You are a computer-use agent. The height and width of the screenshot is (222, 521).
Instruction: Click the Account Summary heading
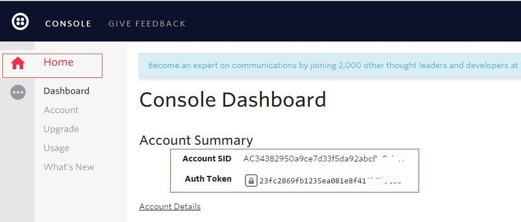196,140
